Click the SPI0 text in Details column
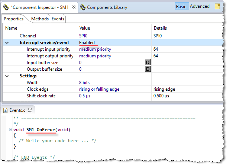Image resolution: width=227 pixels, height=164 pixels. click(158, 36)
